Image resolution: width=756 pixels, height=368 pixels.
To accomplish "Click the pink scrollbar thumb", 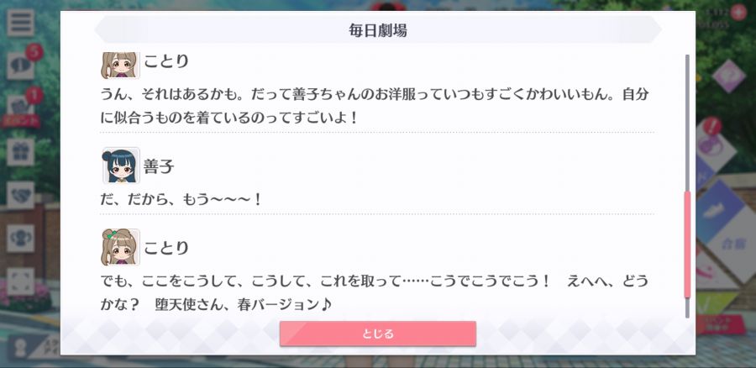I will click(x=687, y=244).
